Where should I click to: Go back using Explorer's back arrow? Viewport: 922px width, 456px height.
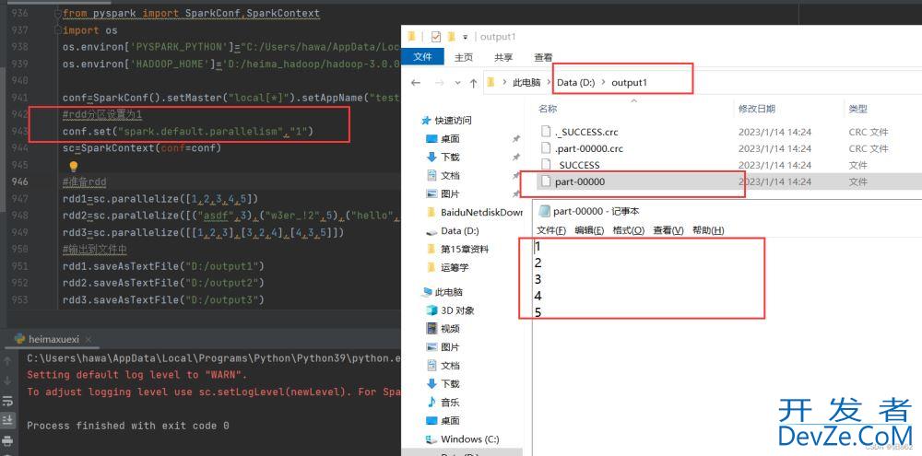[417, 83]
